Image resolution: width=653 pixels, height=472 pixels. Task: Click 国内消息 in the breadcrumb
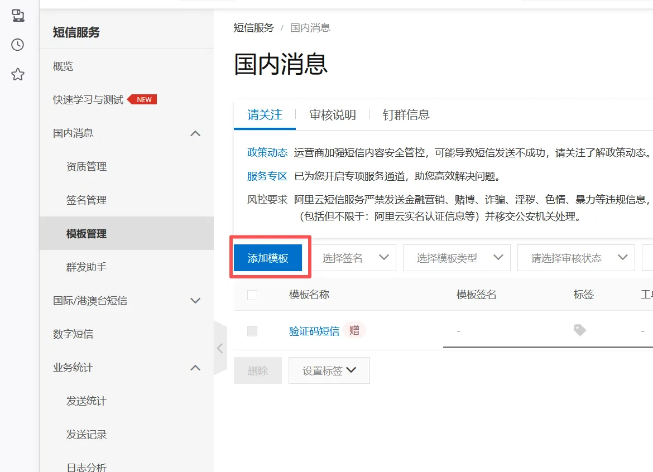point(310,28)
